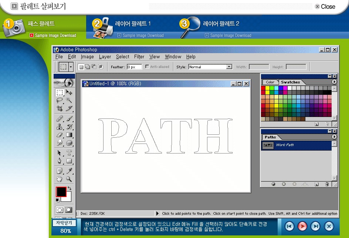Open the Window menu
This screenshot has height=238, width=349.
pyautogui.click(x=173, y=57)
